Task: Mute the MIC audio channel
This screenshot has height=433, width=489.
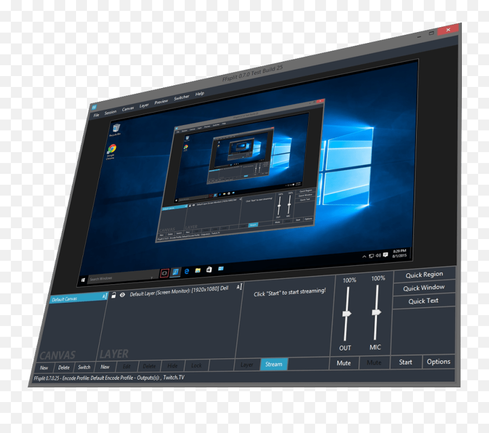Action: (x=375, y=363)
